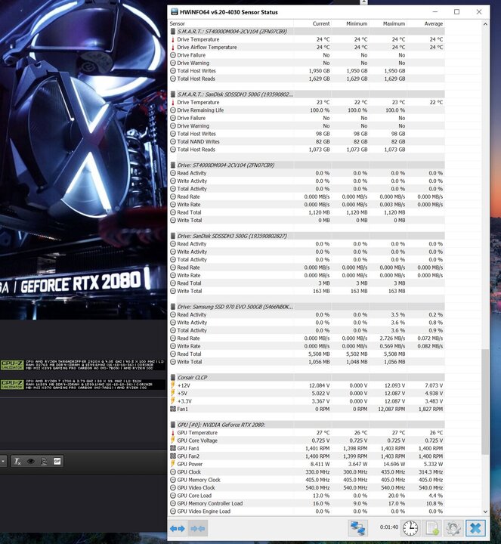Select the GPU Memory Clock row
Screen dimensions: 501x544
pos(307,480)
